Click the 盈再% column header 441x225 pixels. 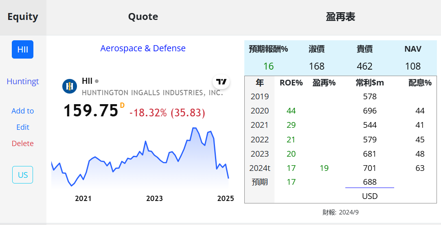[324, 83]
